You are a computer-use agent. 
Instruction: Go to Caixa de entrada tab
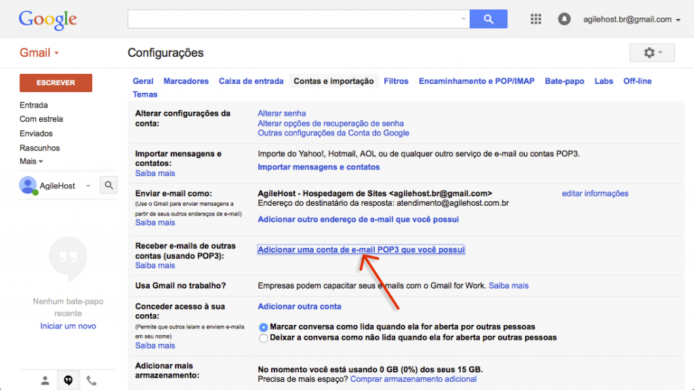251,81
